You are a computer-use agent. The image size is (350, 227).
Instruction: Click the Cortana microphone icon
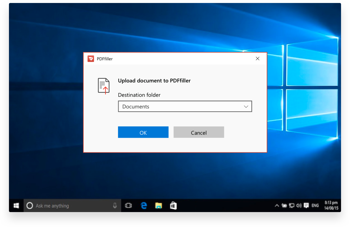(115, 205)
